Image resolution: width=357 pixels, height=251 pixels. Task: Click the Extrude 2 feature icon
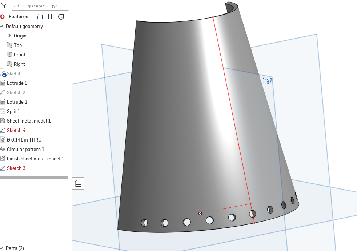coord(3,102)
